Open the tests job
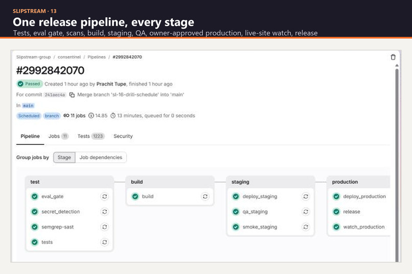 pos(47,242)
